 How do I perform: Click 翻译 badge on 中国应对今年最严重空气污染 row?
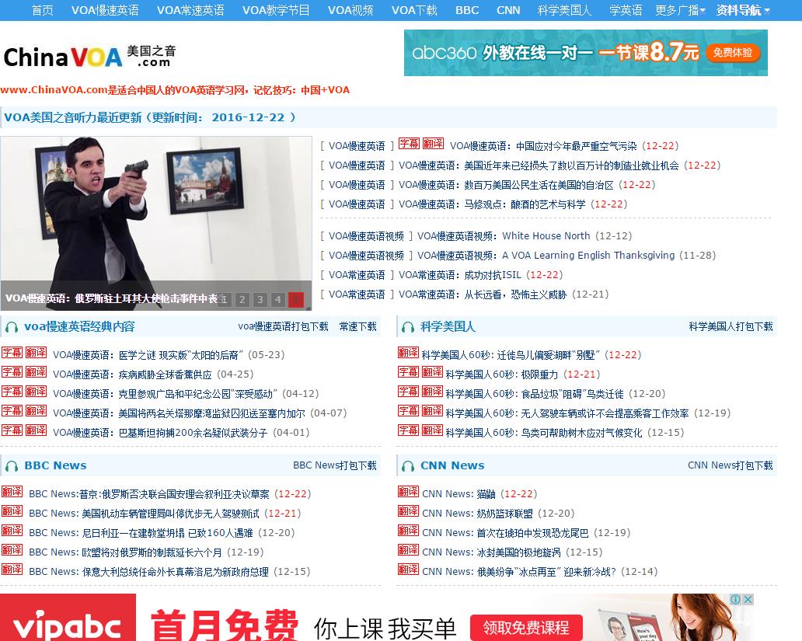[433, 144]
